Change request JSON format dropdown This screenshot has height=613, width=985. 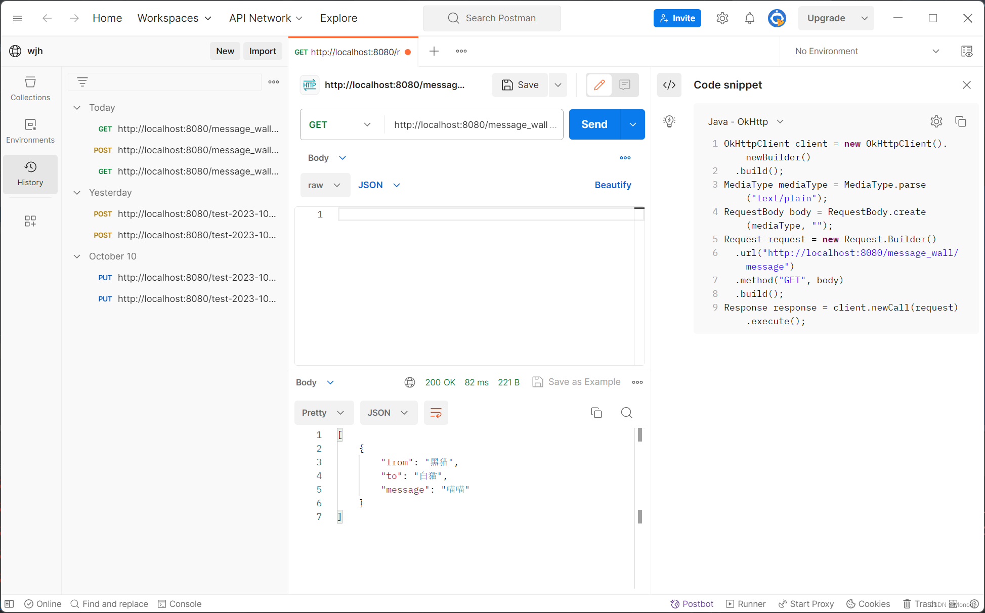379,185
